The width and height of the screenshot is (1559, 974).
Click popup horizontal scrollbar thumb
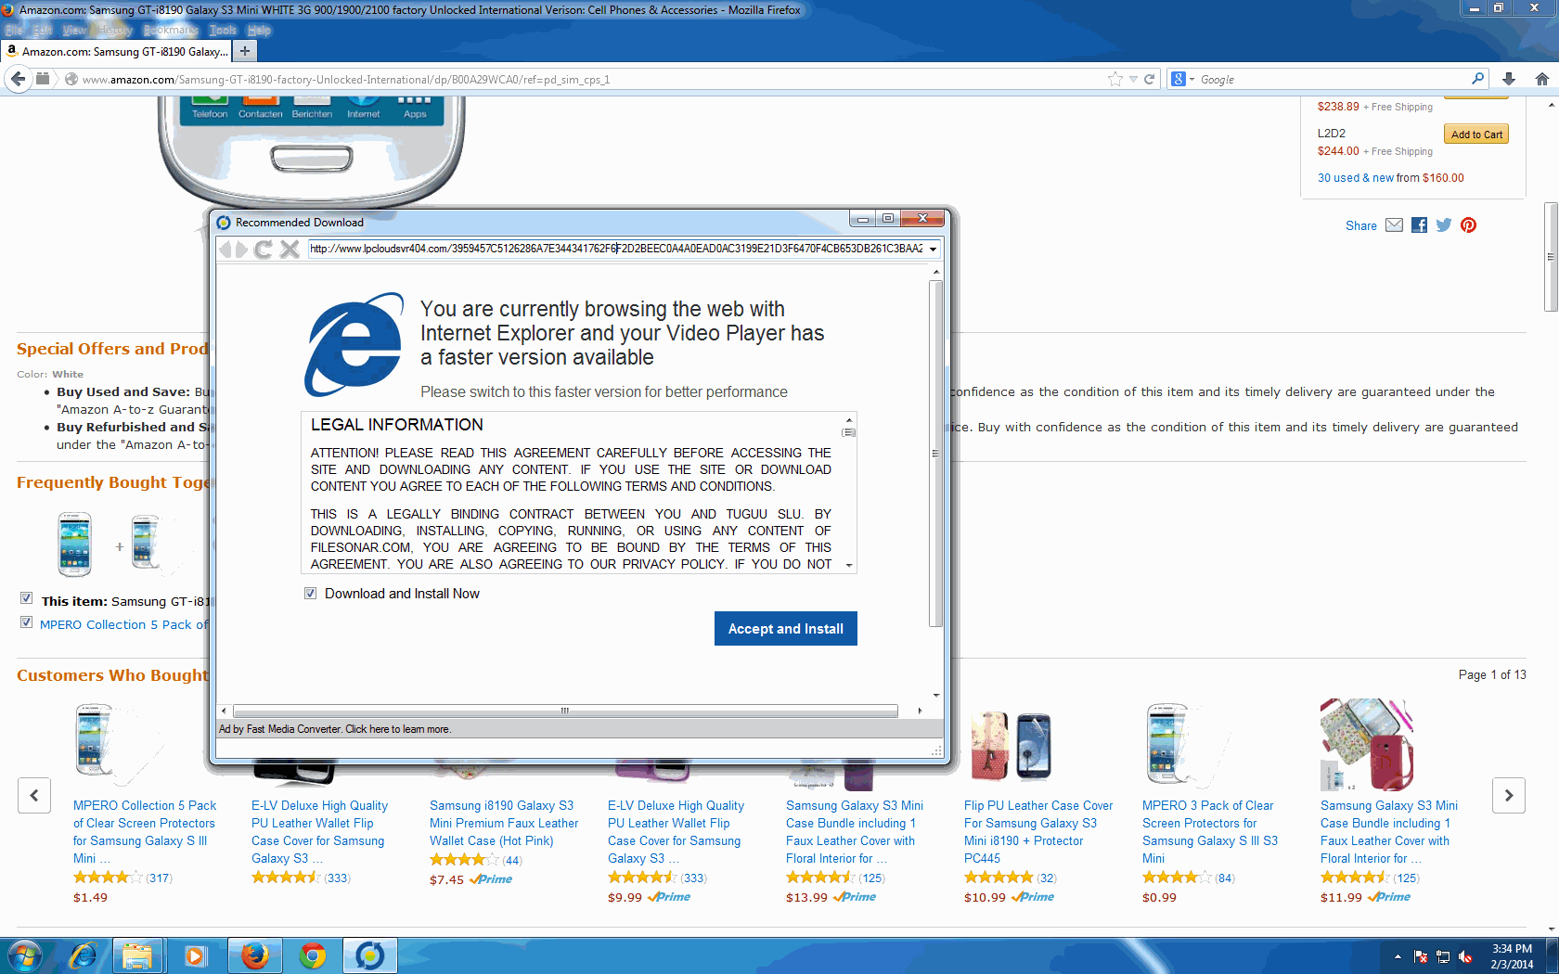[565, 711]
